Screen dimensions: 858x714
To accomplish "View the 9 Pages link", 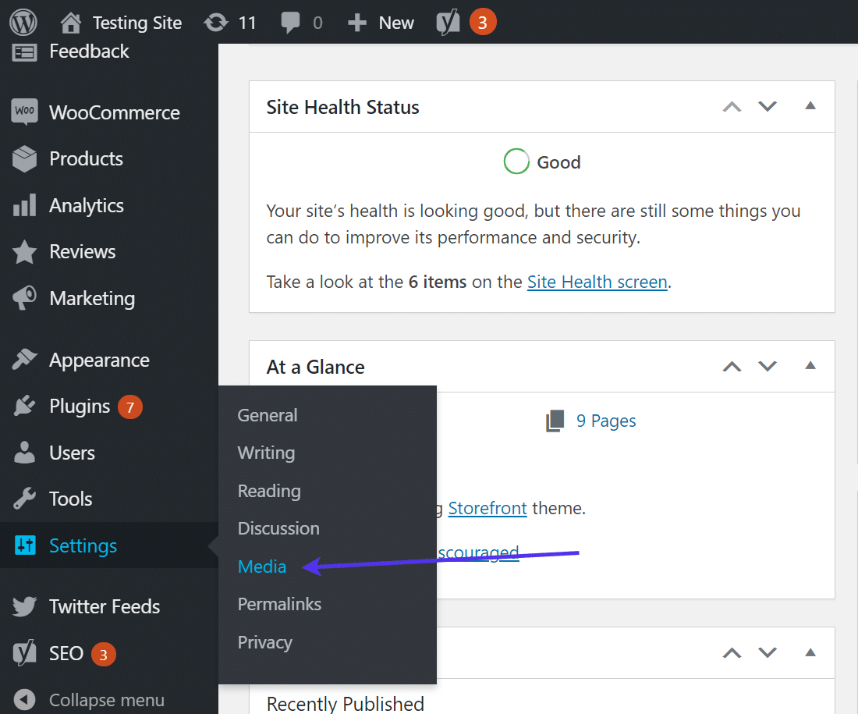I will tap(606, 421).
